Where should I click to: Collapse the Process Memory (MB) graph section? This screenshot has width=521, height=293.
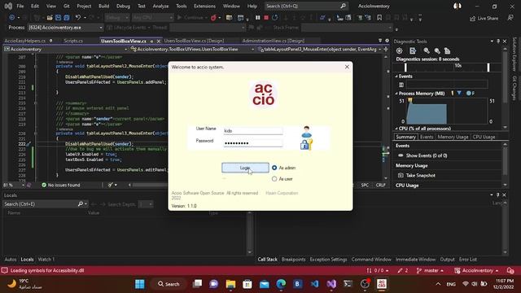(x=396, y=94)
